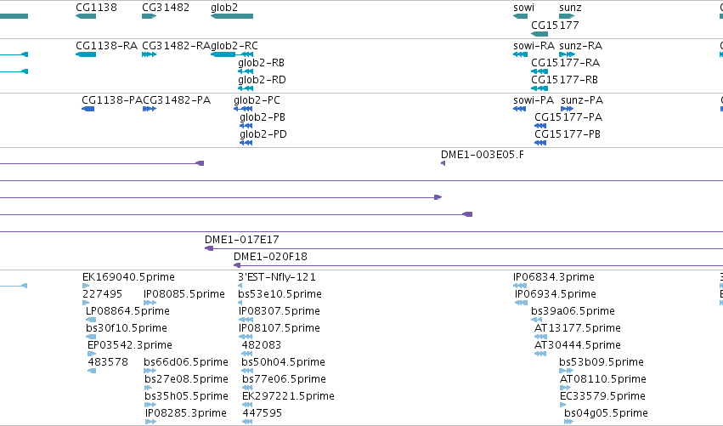Click the bs39a06.5prime label
This screenshot has height=426, width=723.
(x=573, y=311)
